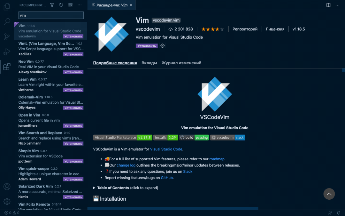Select the Explorer icon in the activity bar

(x=7, y=7)
